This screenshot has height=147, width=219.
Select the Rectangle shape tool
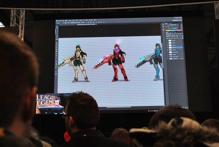(x=56, y=61)
